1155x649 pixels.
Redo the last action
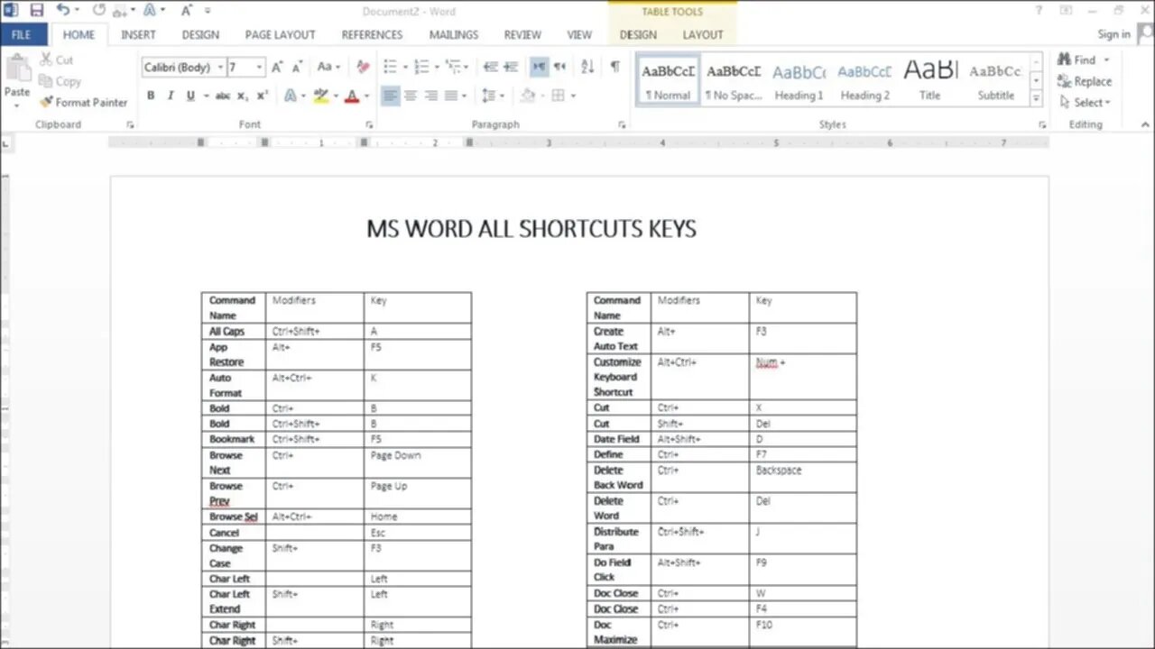click(x=99, y=11)
